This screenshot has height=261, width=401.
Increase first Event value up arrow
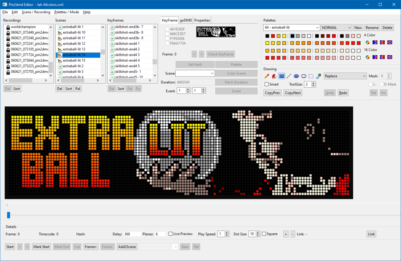click(188, 89)
